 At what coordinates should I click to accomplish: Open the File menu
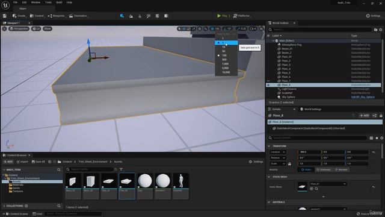(15, 2)
